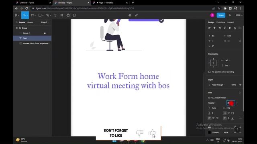Toggle layer visibility eye icon
Viewport: 257px width, 144px height.
coord(240,85)
